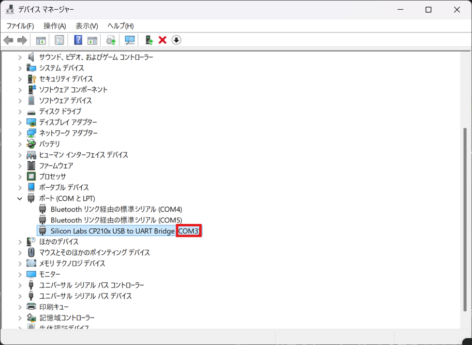The height and width of the screenshot is (345, 472).
Task: Open the ヘルプ(H) menu
Action: coord(121,26)
